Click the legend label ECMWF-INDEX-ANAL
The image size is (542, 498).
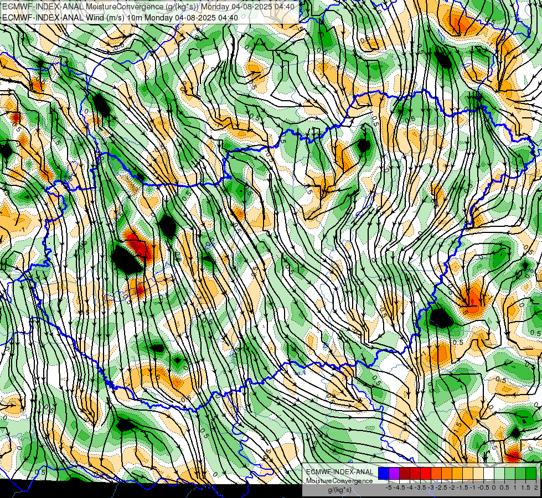[x=340, y=472]
